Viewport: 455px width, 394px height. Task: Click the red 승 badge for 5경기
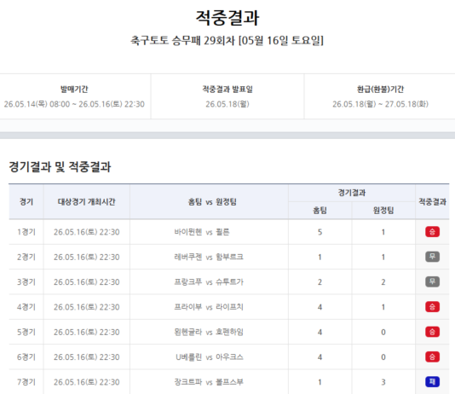(432, 332)
